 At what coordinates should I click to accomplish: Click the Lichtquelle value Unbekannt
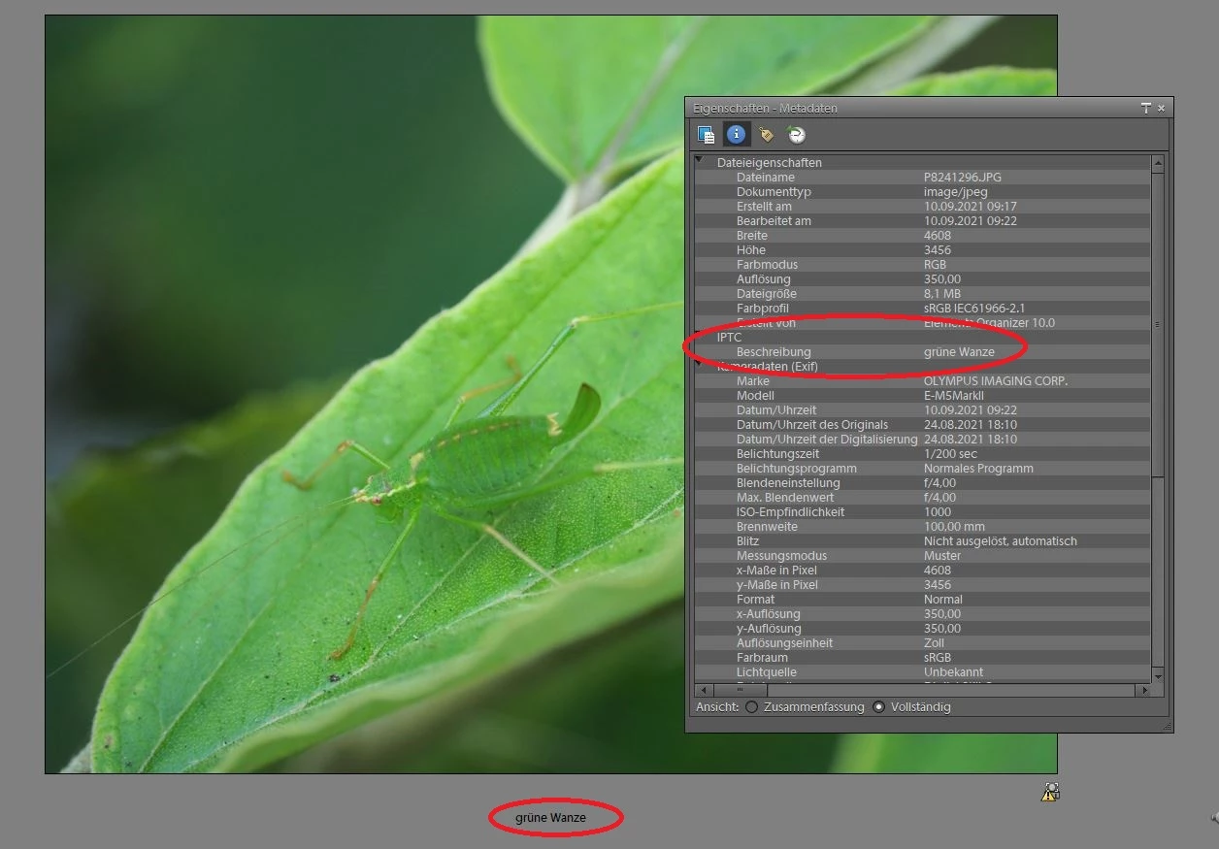pyautogui.click(x=953, y=671)
